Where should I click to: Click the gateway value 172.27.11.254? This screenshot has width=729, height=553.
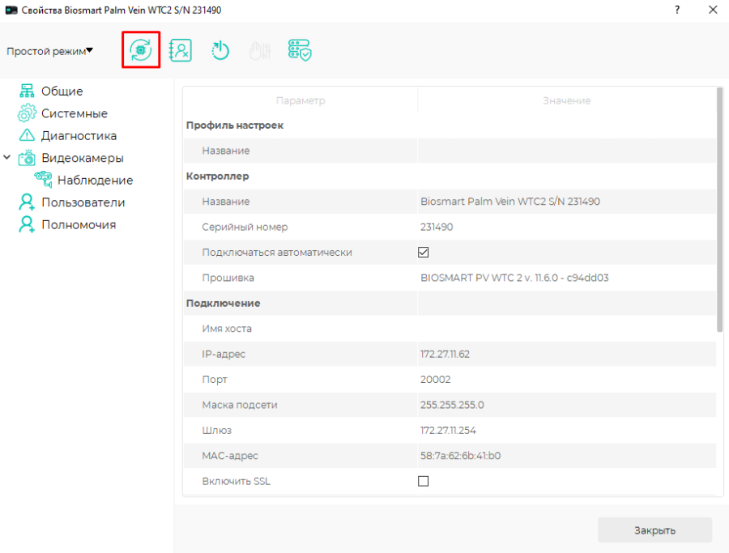point(448,430)
